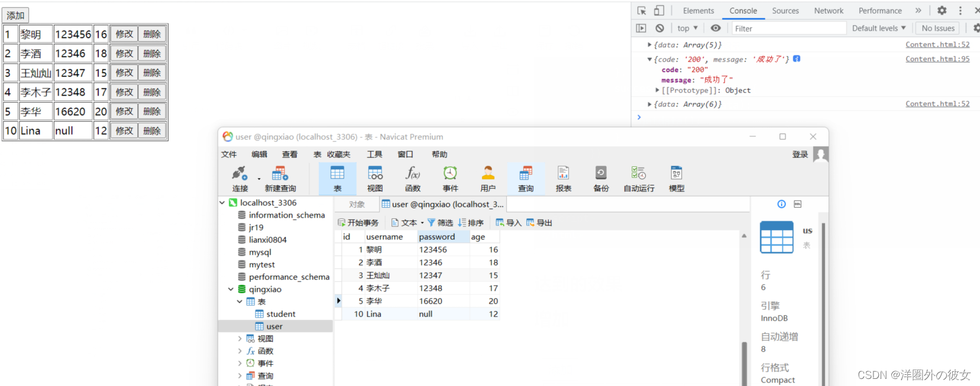The width and height of the screenshot is (980, 386).
Task: Switch to the DevTools Elements tab
Action: (x=698, y=11)
